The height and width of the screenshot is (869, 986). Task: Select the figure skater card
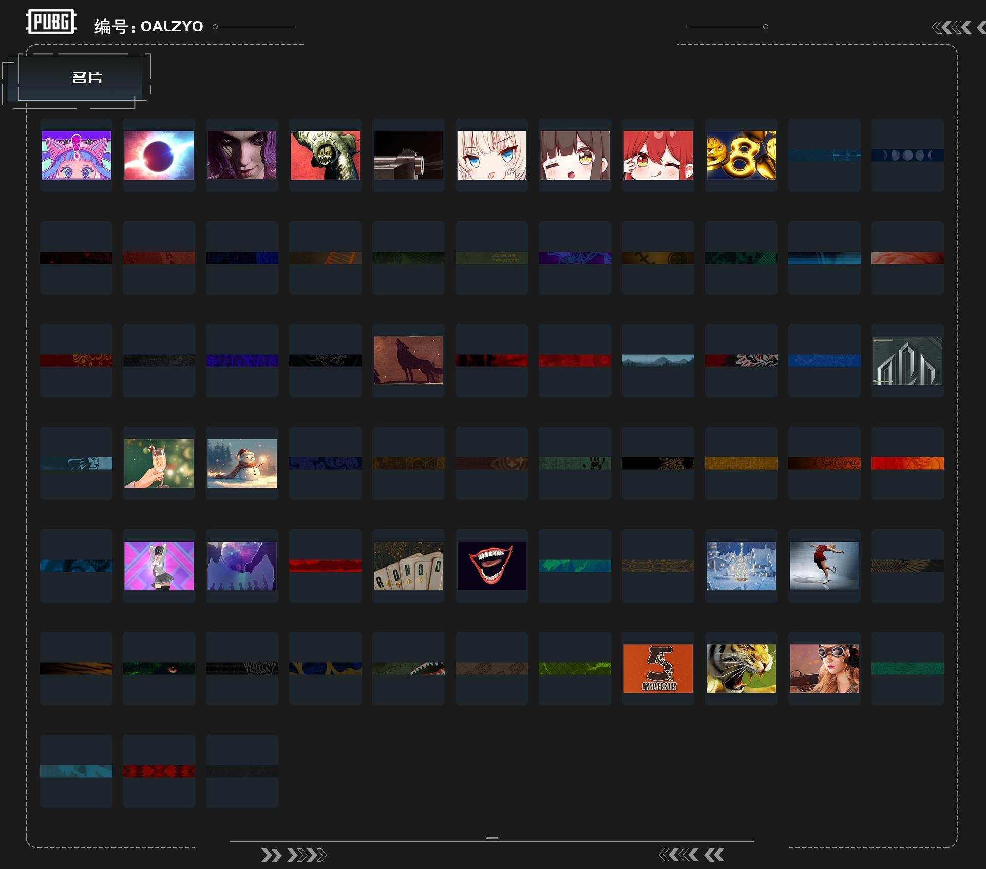point(824,566)
